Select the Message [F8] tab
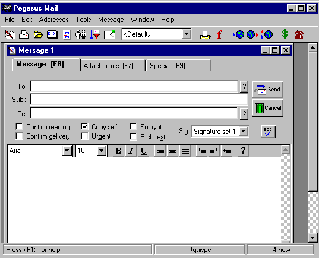 pos(46,65)
